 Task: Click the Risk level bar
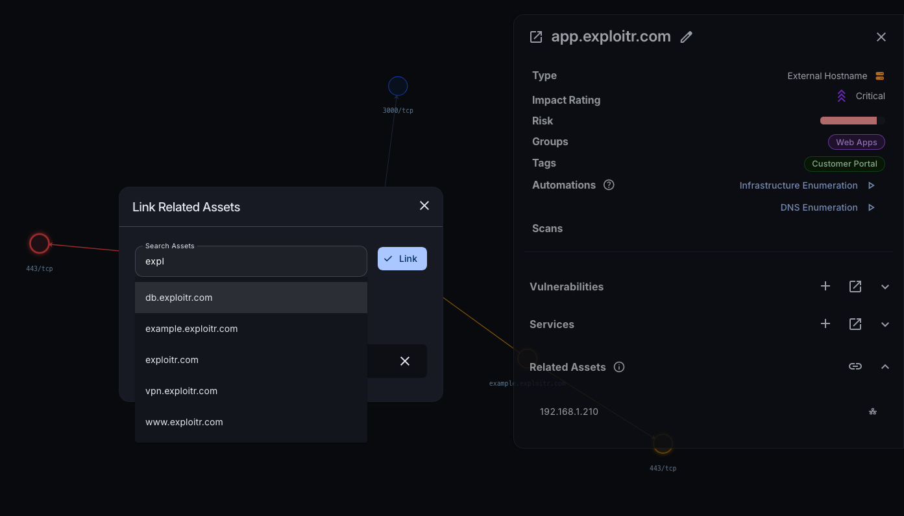point(853,121)
